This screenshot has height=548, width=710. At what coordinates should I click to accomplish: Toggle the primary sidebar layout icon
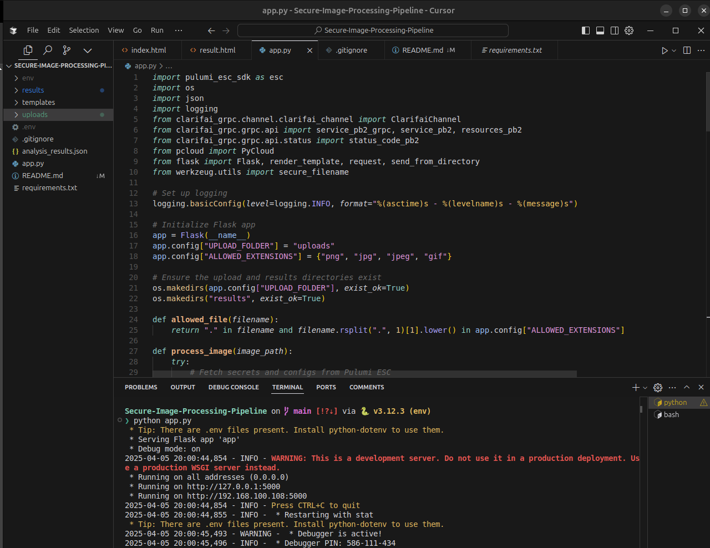(x=586, y=31)
